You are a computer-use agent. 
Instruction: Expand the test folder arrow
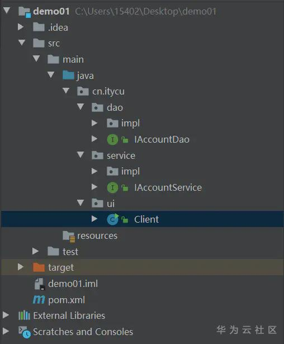(x=35, y=251)
